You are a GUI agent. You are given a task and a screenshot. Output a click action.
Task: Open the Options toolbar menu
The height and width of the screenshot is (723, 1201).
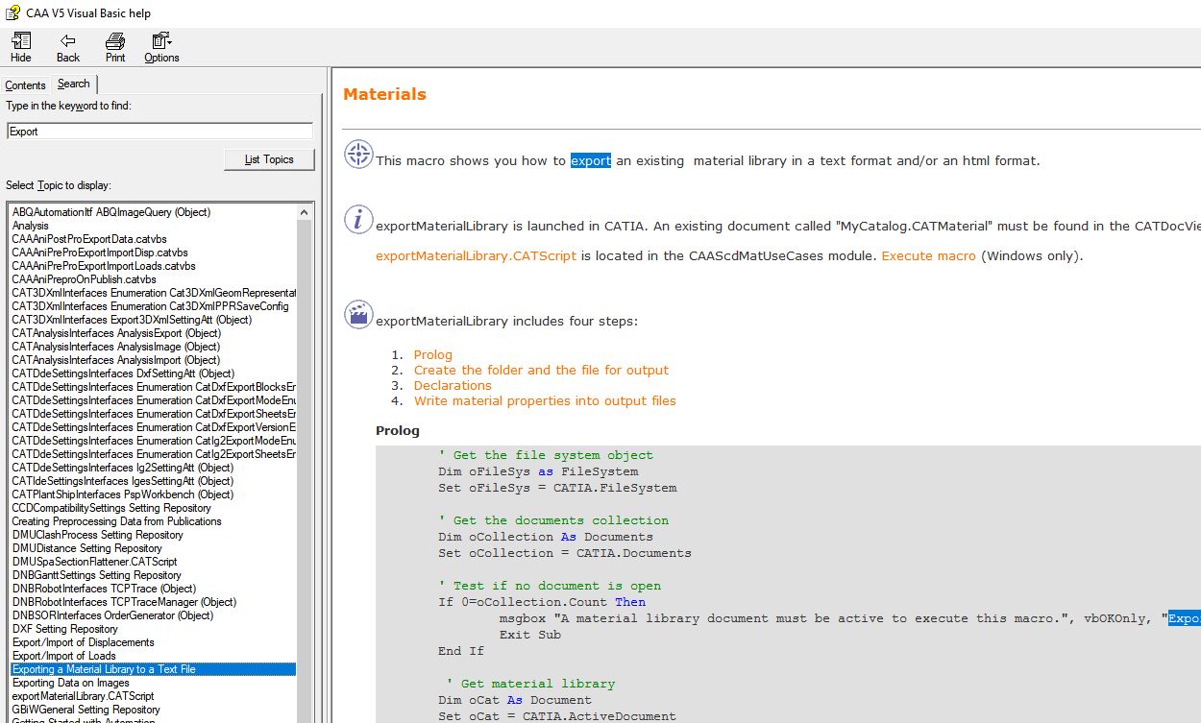click(x=161, y=47)
